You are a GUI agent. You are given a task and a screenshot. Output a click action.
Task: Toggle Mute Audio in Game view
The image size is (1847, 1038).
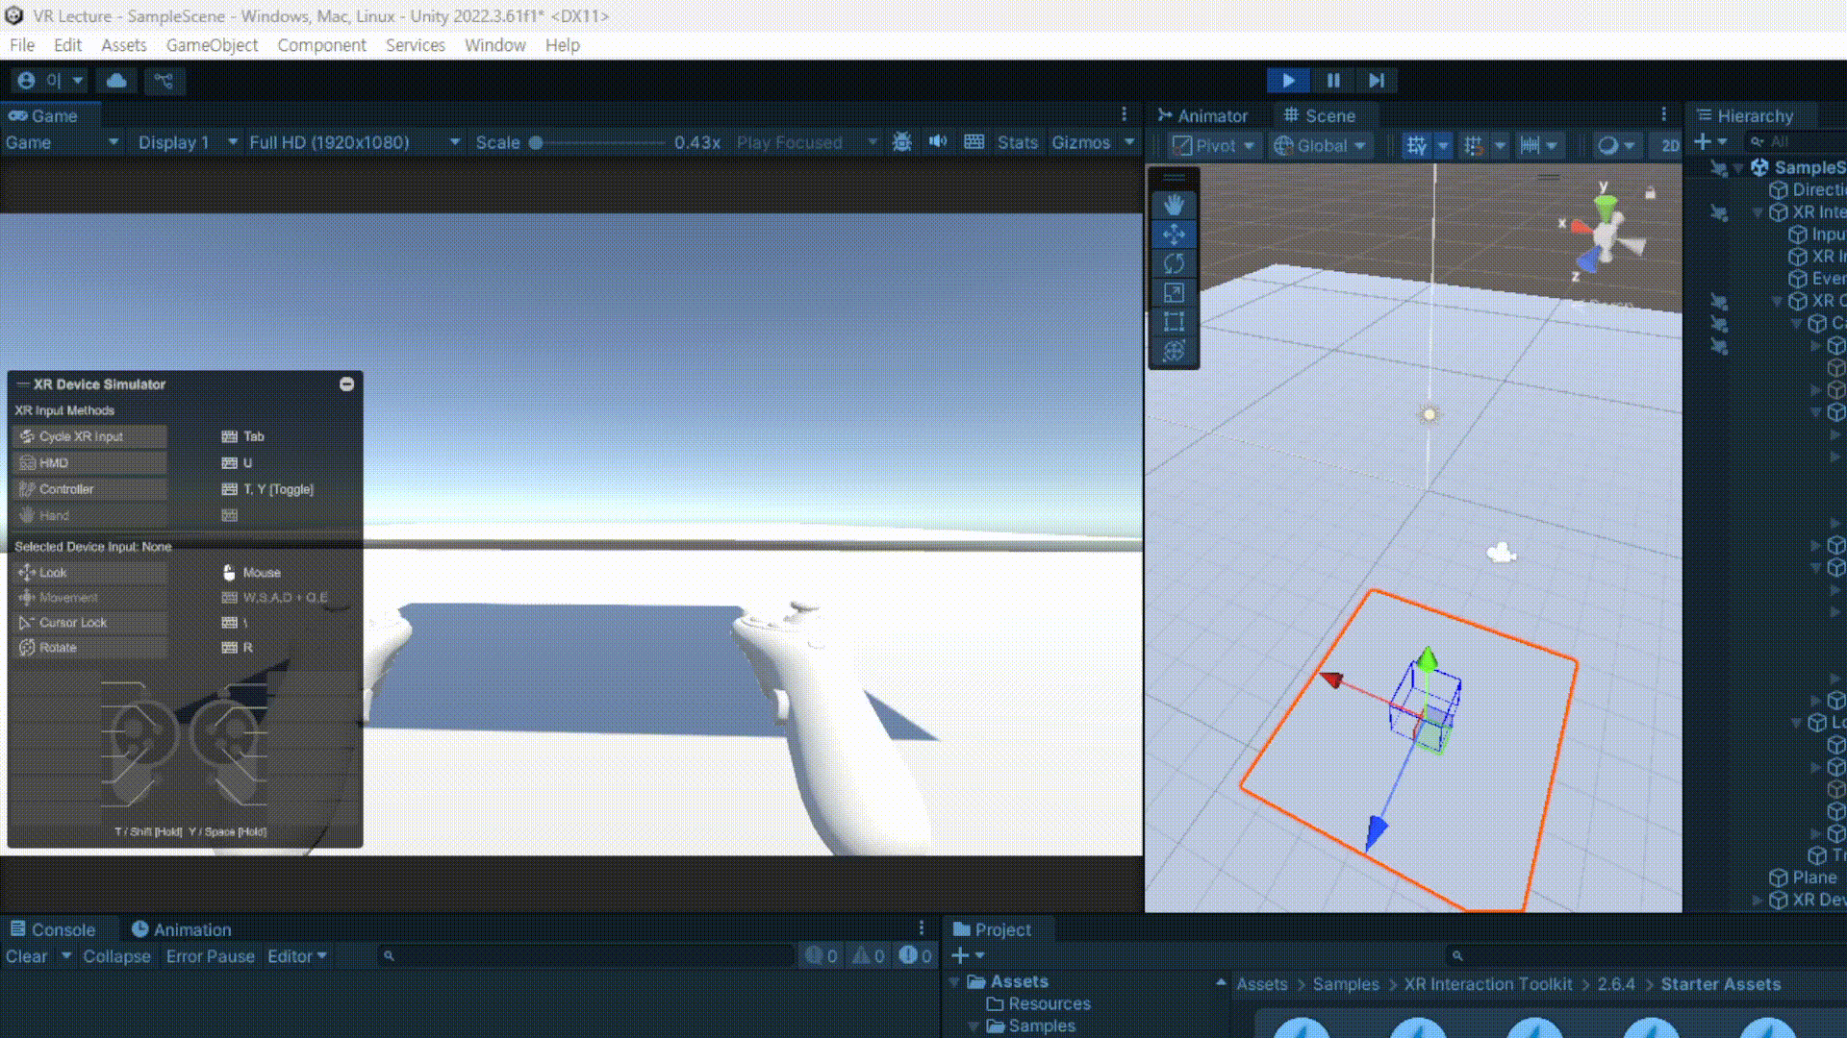938,142
